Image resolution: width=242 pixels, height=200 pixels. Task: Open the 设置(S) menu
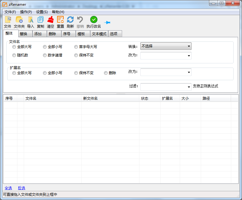(42, 12)
